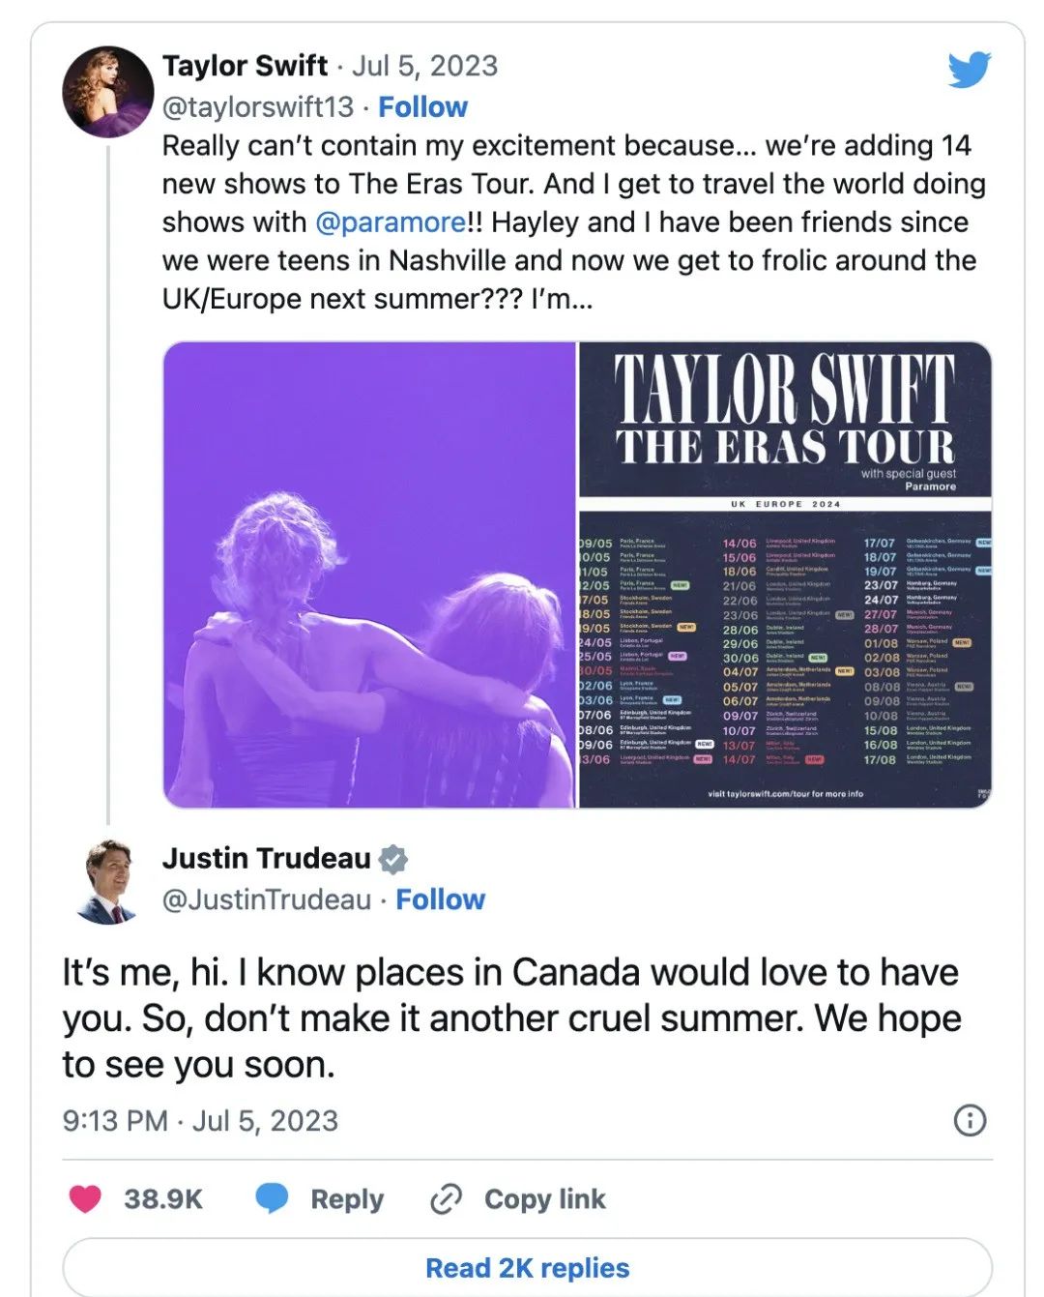Open the @paramore mention link
The image size is (1044, 1297).
click(x=391, y=222)
